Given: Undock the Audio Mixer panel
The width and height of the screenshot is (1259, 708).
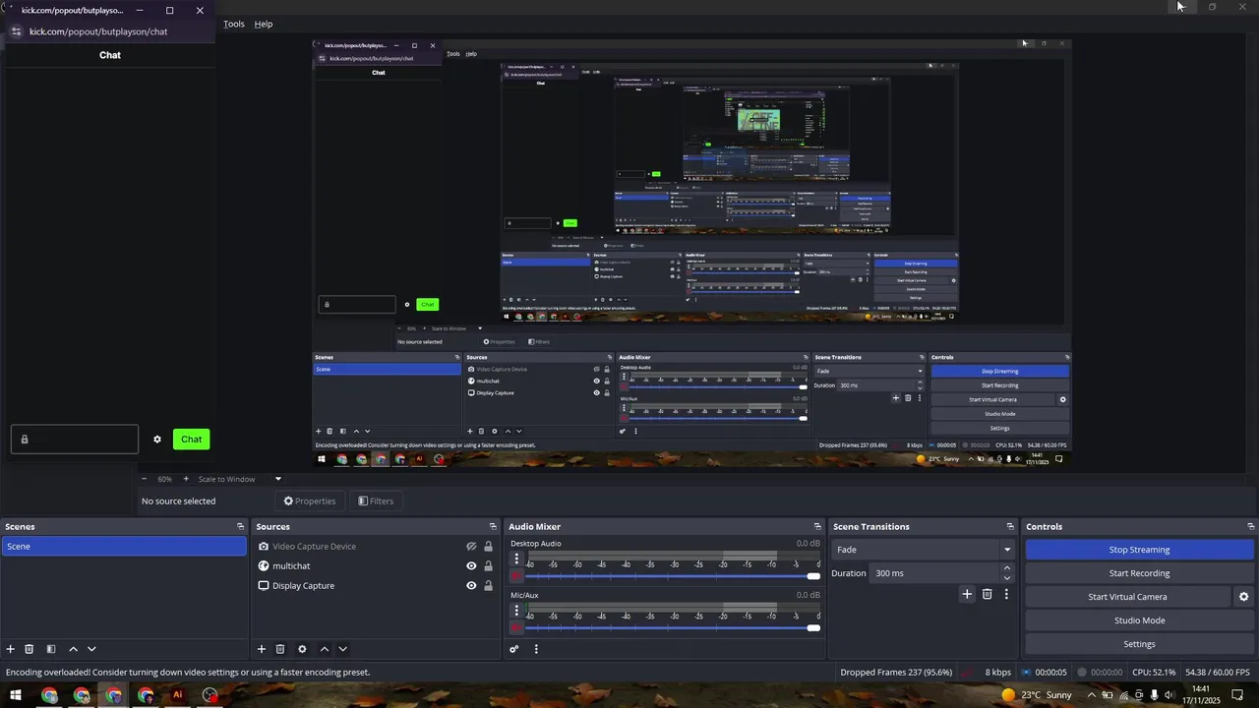Looking at the screenshot, I should 817,527.
